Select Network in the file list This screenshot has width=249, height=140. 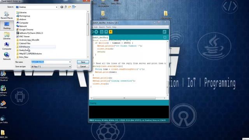[x=21, y=26]
